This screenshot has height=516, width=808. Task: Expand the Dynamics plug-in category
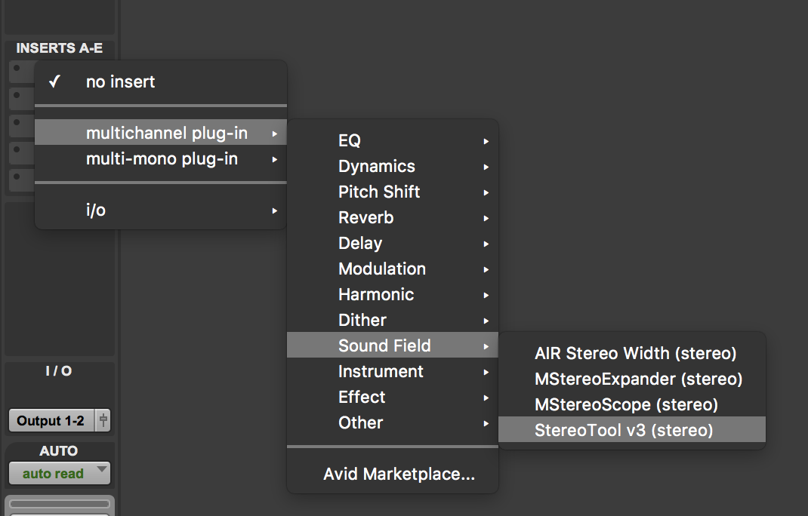click(x=392, y=166)
